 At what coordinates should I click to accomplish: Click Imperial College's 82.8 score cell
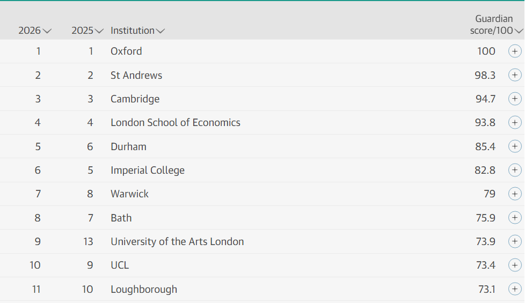click(x=485, y=170)
